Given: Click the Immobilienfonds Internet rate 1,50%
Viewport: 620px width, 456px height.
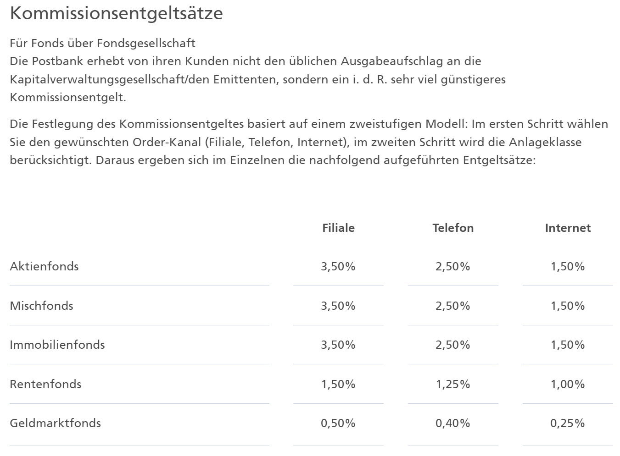Looking at the screenshot, I should pos(568,345).
